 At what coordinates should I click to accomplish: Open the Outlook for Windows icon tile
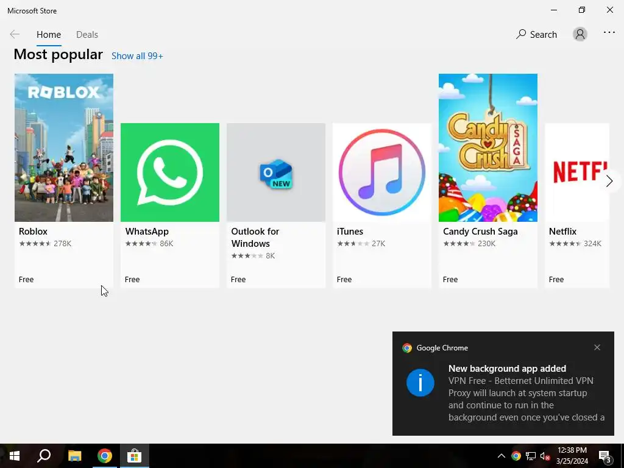276,172
